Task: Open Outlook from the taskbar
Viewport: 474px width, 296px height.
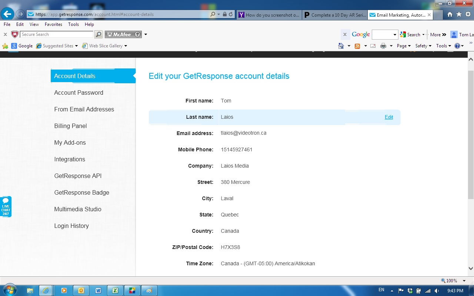Action: tap(81, 290)
